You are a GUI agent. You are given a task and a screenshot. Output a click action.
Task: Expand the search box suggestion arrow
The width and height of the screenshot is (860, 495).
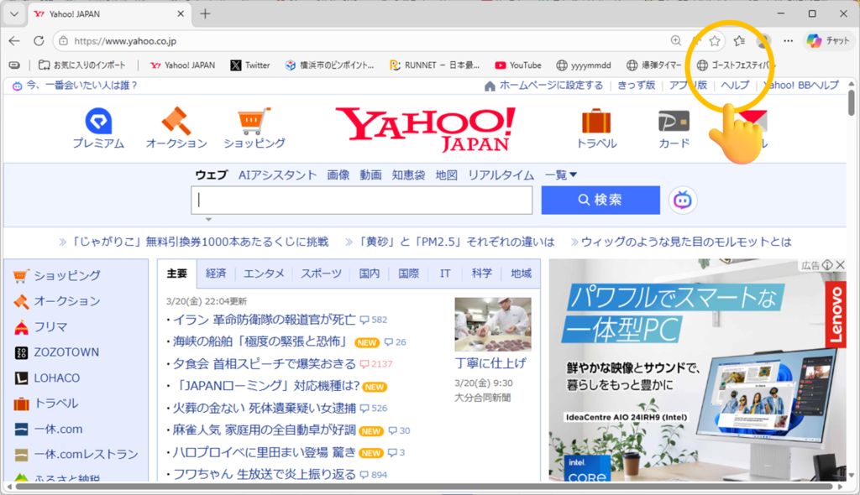tap(207, 219)
